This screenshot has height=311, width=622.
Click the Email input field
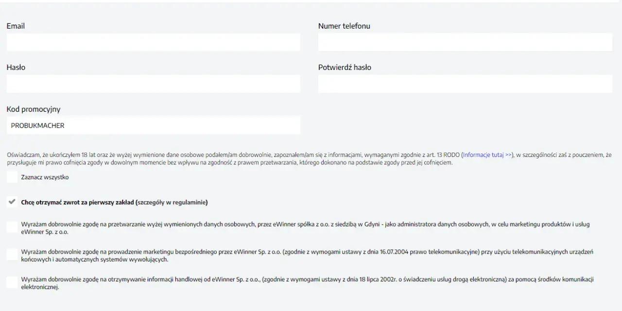click(153, 42)
